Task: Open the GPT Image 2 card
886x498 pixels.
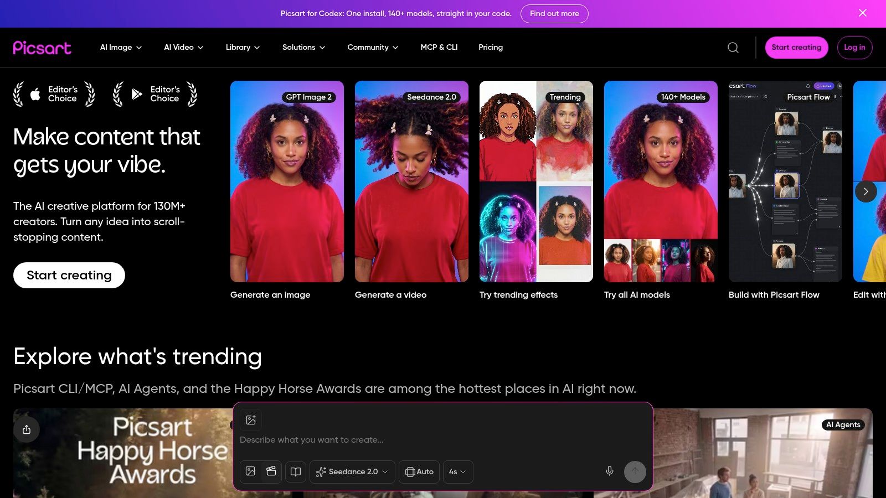Action: tap(287, 181)
